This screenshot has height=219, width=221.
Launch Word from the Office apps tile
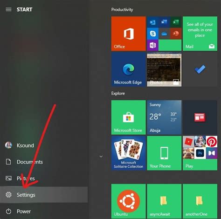click(x=164, y=22)
